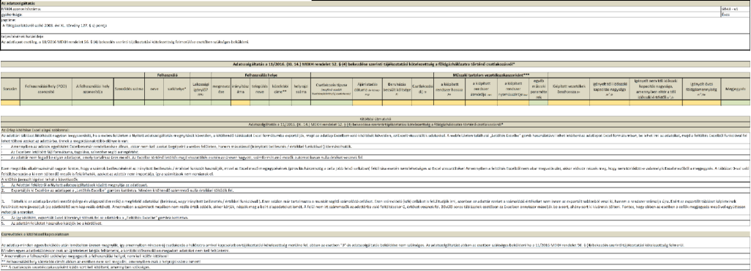Select the 'Kiépített vezetékek összhossza' header
Image resolution: width=751 pixels, height=271 pixels.
tap(569, 88)
